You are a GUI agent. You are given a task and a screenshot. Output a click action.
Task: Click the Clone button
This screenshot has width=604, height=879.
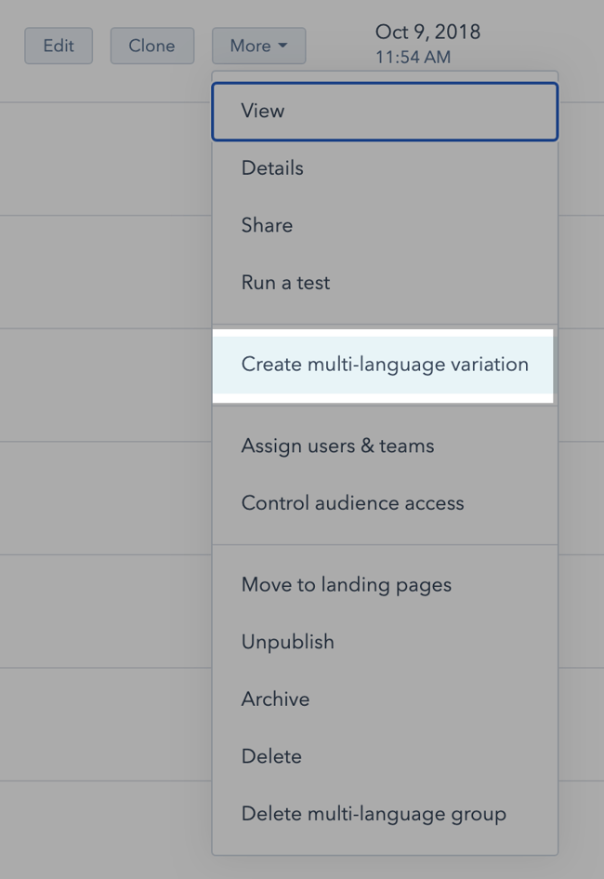[152, 46]
